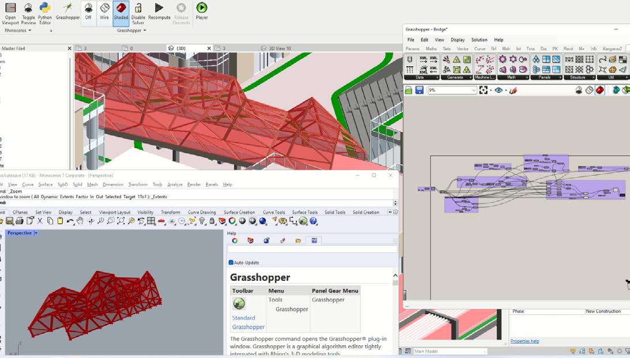Click four-viewport layout icon in Rhino toolbar
Image resolution: width=630 pixels, height=358 pixels.
click(x=151, y=221)
